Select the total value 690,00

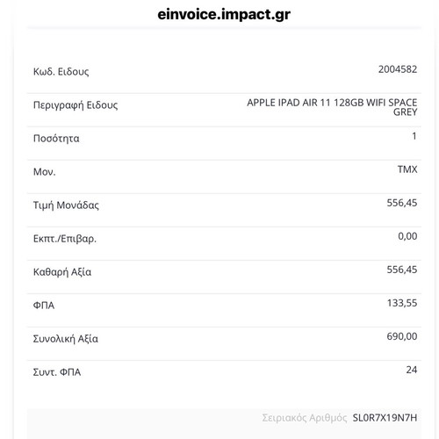(402, 336)
